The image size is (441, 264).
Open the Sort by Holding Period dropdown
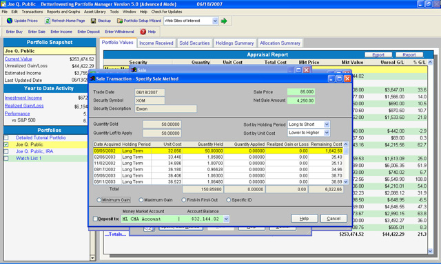point(327,124)
